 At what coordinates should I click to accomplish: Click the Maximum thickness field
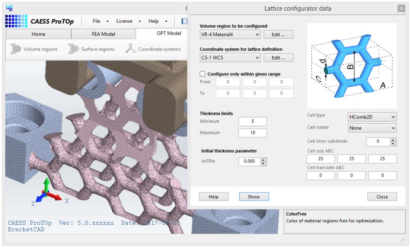[x=253, y=133]
